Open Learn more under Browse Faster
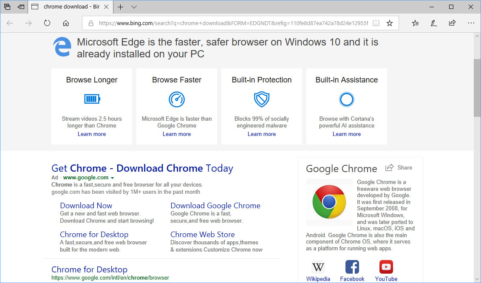 tap(177, 134)
